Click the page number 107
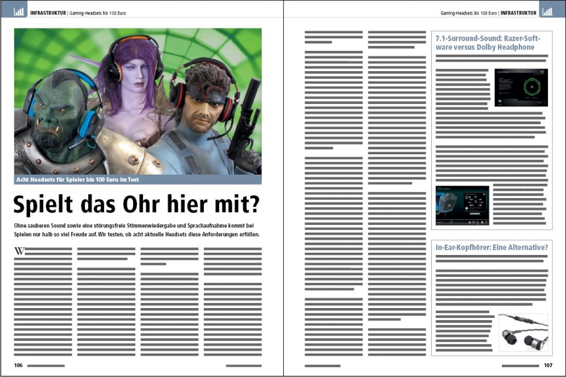566x377 pixels. (548, 366)
